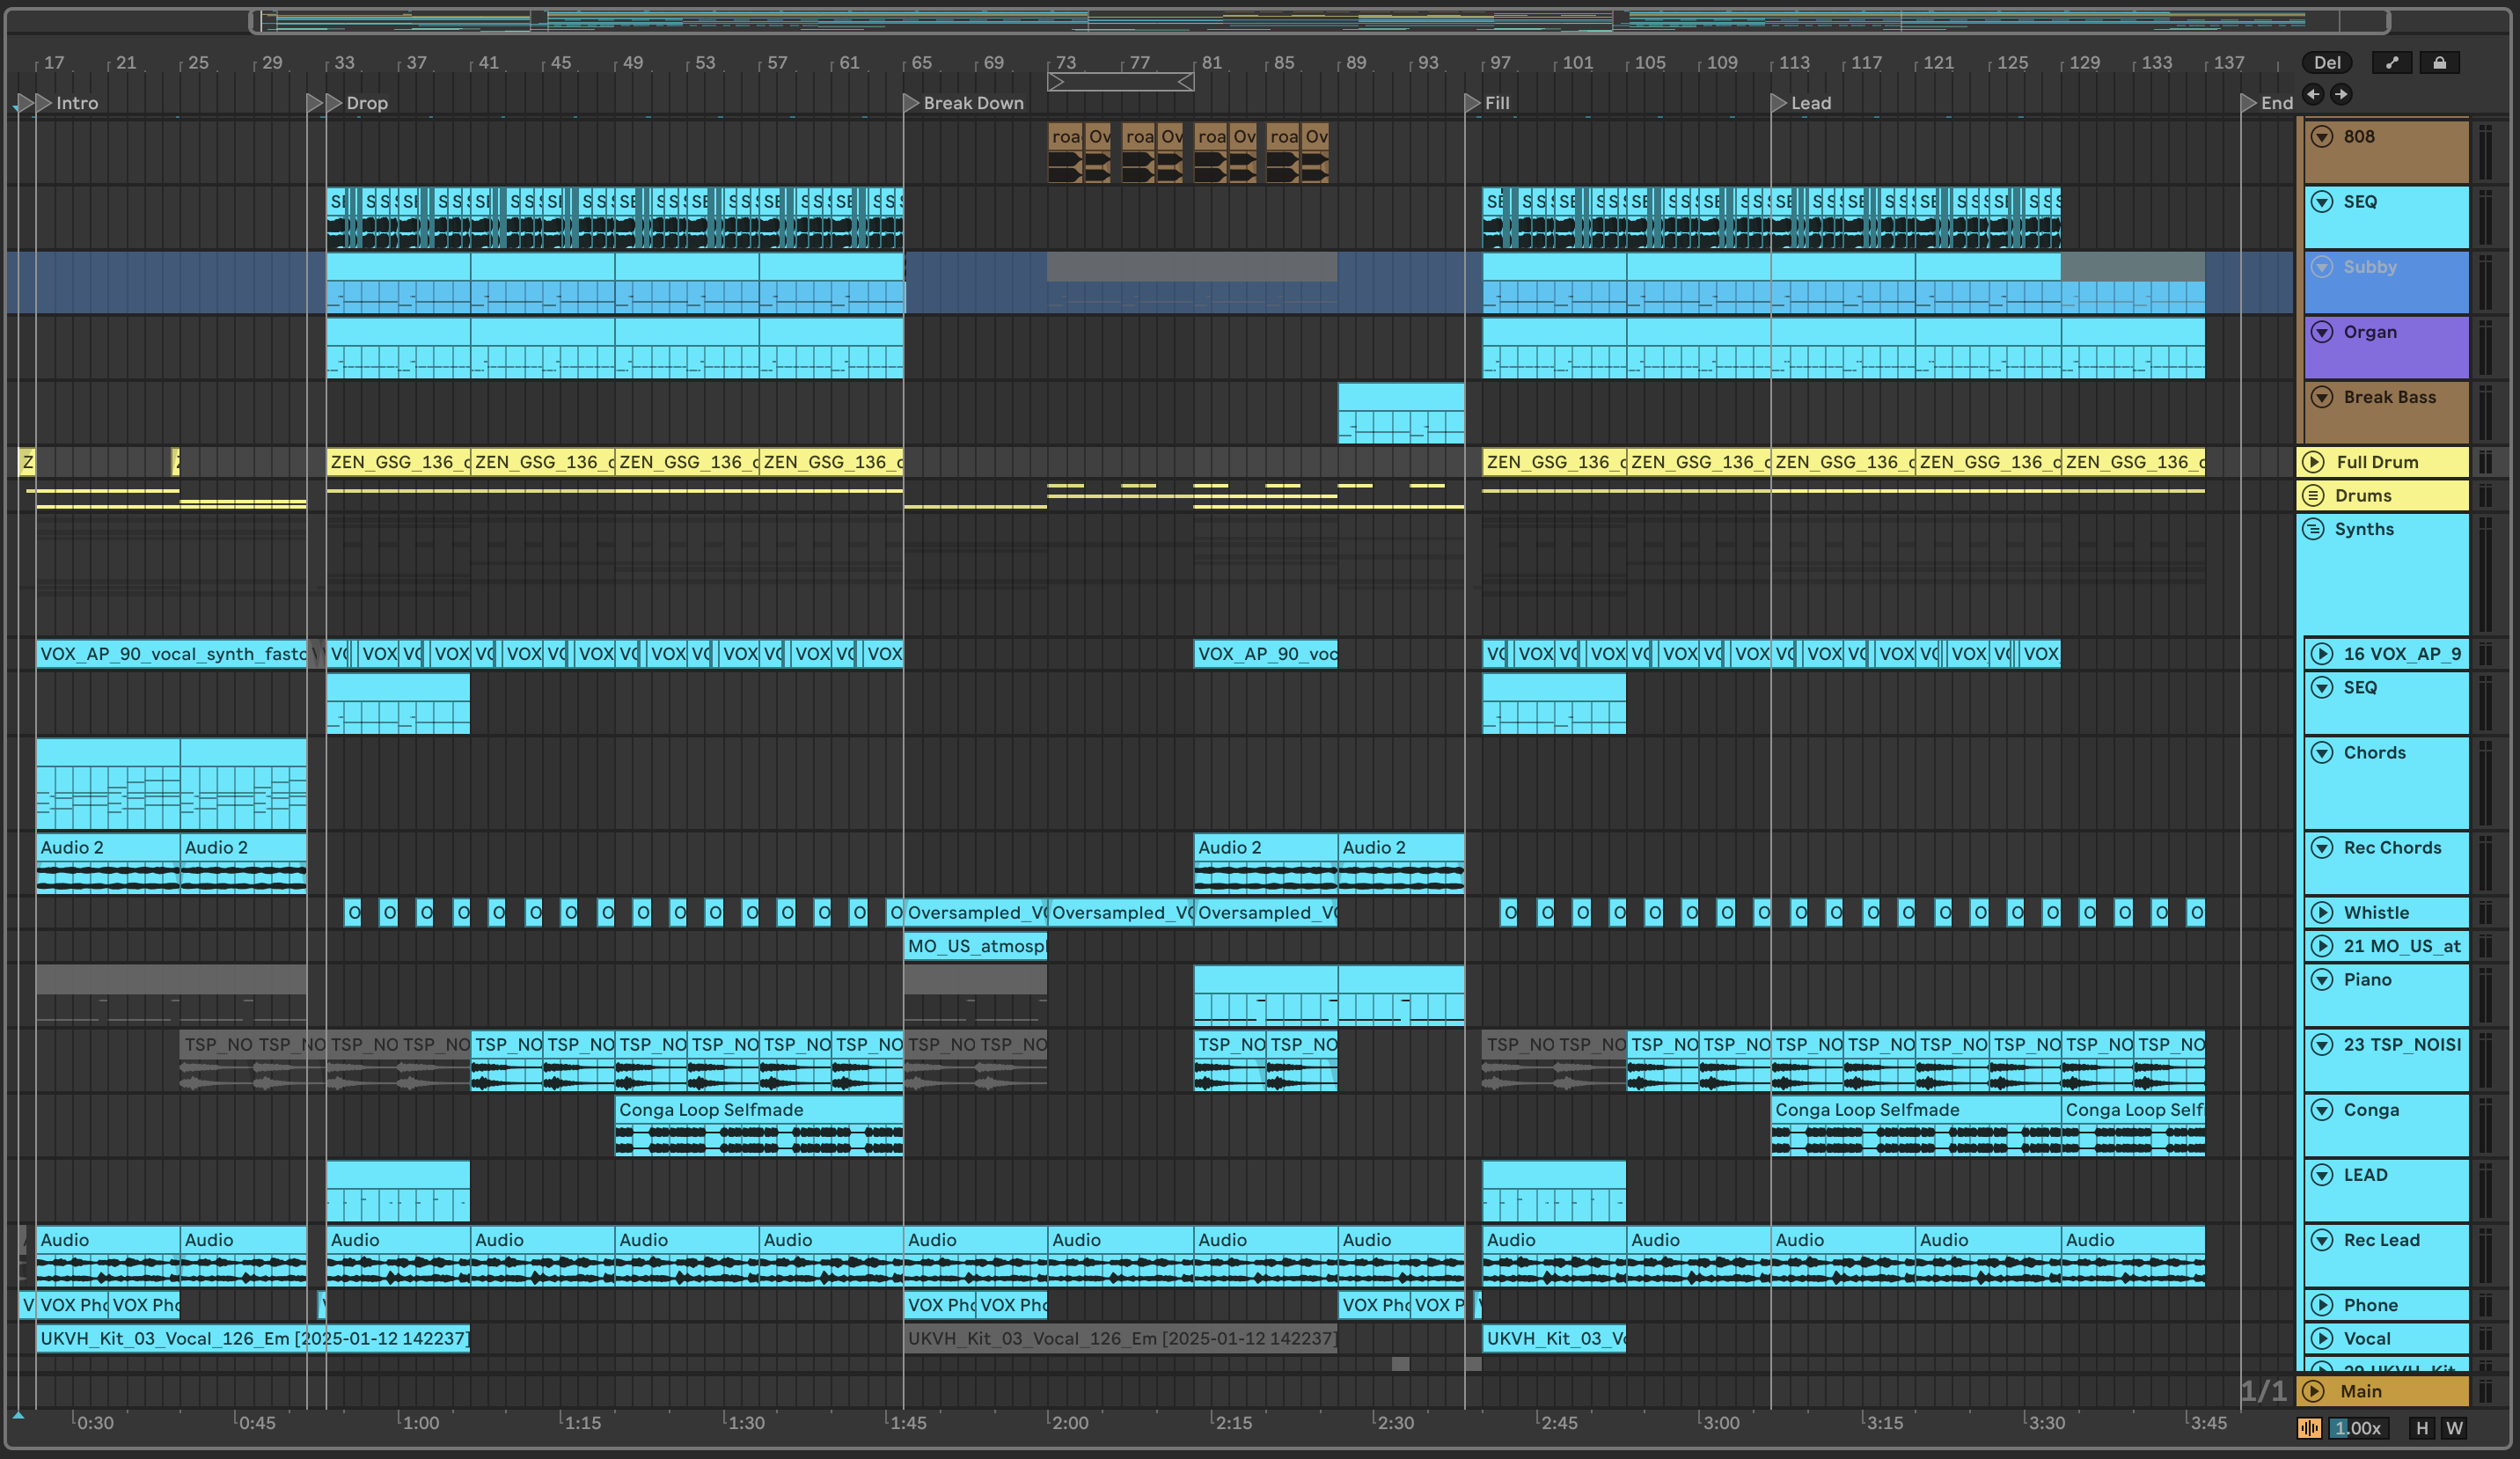Screen dimensions: 2520x1459
Task: Unfold the 808 track arrow
Action: [2322, 137]
